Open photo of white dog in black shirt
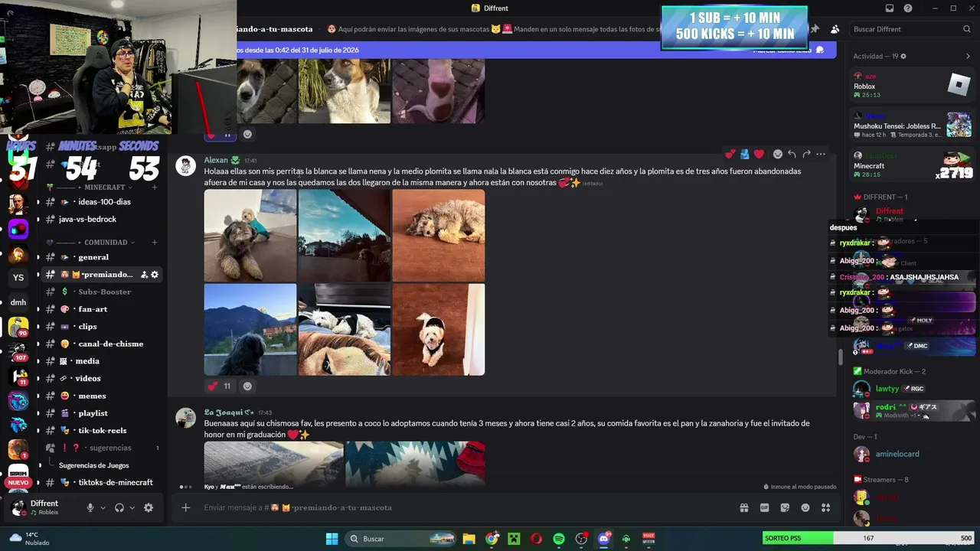Viewport: 980px width, 551px height. click(439, 330)
